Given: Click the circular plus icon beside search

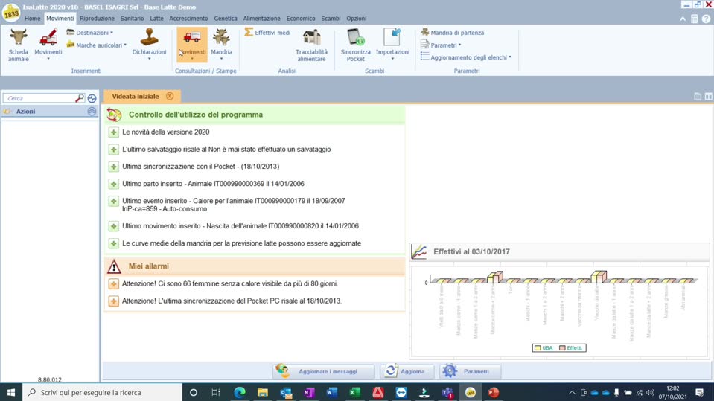Looking at the screenshot, I should [x=92, y=98].
